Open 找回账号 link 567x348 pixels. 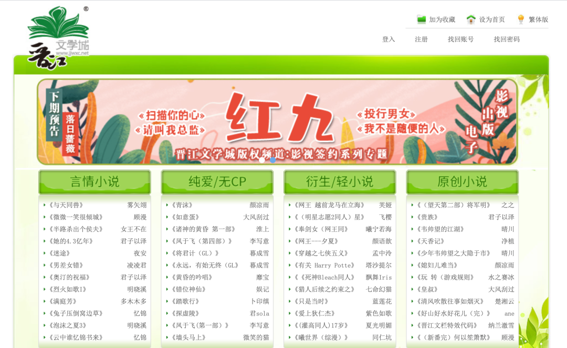click(x=460, y=39)
